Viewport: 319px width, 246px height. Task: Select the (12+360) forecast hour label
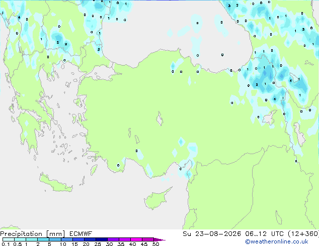click(x=303, y=234)
